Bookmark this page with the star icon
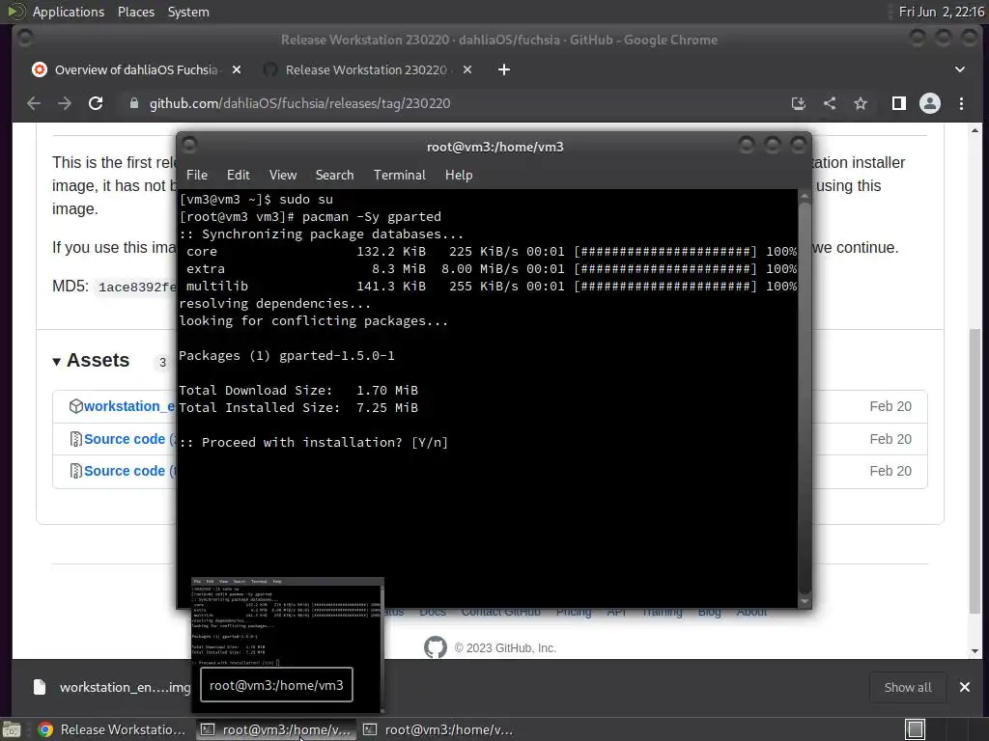The height and width of the screenshot is (741, 989). (861, 103)
